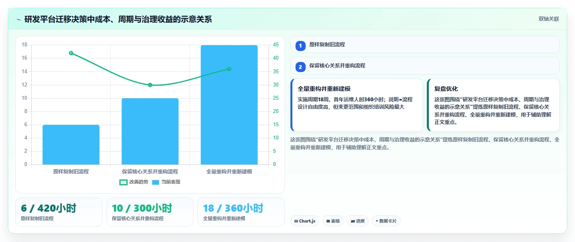Click x-axis label 原样复制旧流程
The width and height of the screenshot is (575, 242).
coord(71,171)
